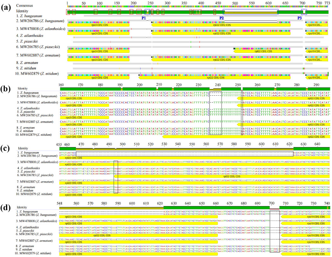332x257 pixels.
Task: Click rpl22 CDS annotation under MW478808 in panel (c)
Action: coord(194,165)
